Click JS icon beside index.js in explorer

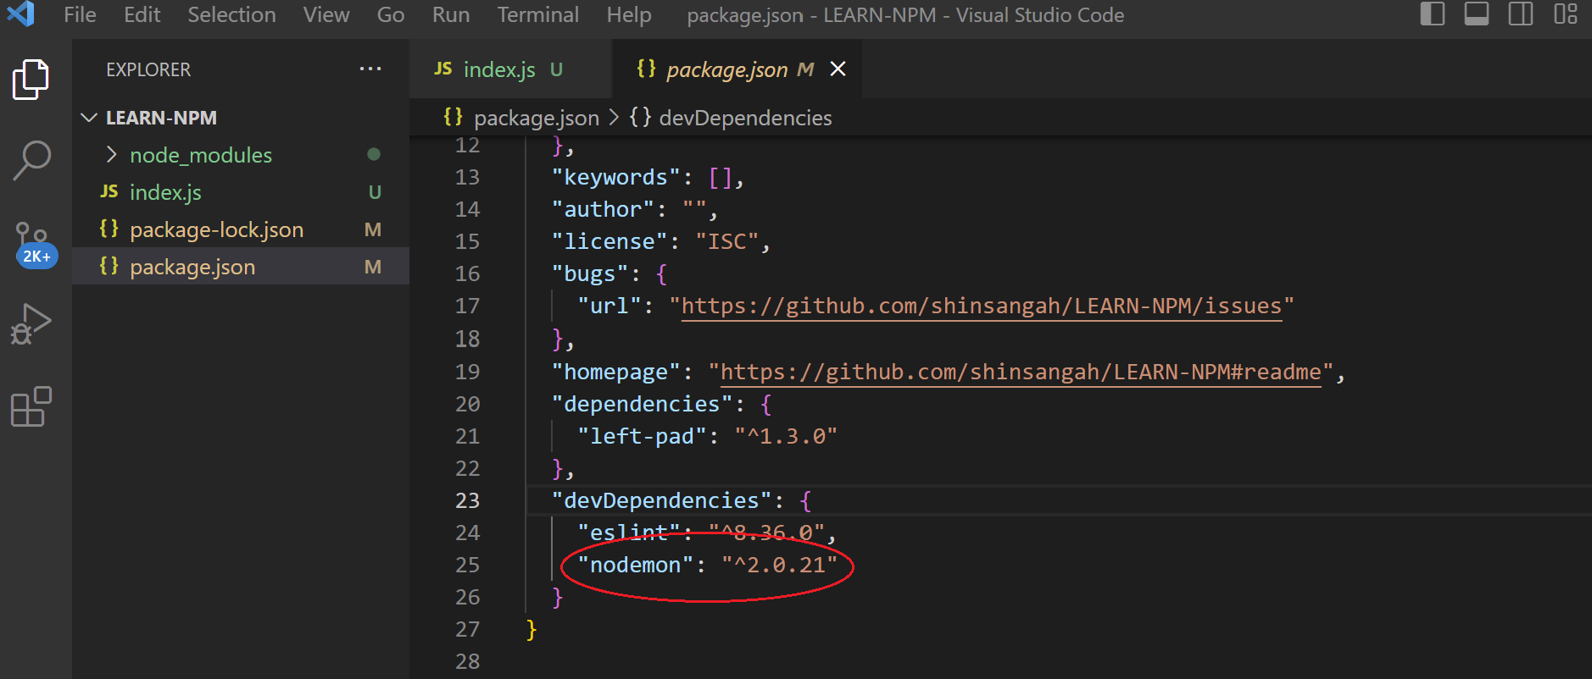point(109,191)
